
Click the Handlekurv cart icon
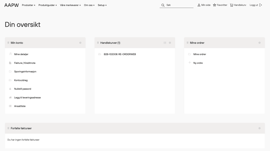pos(231,5)
